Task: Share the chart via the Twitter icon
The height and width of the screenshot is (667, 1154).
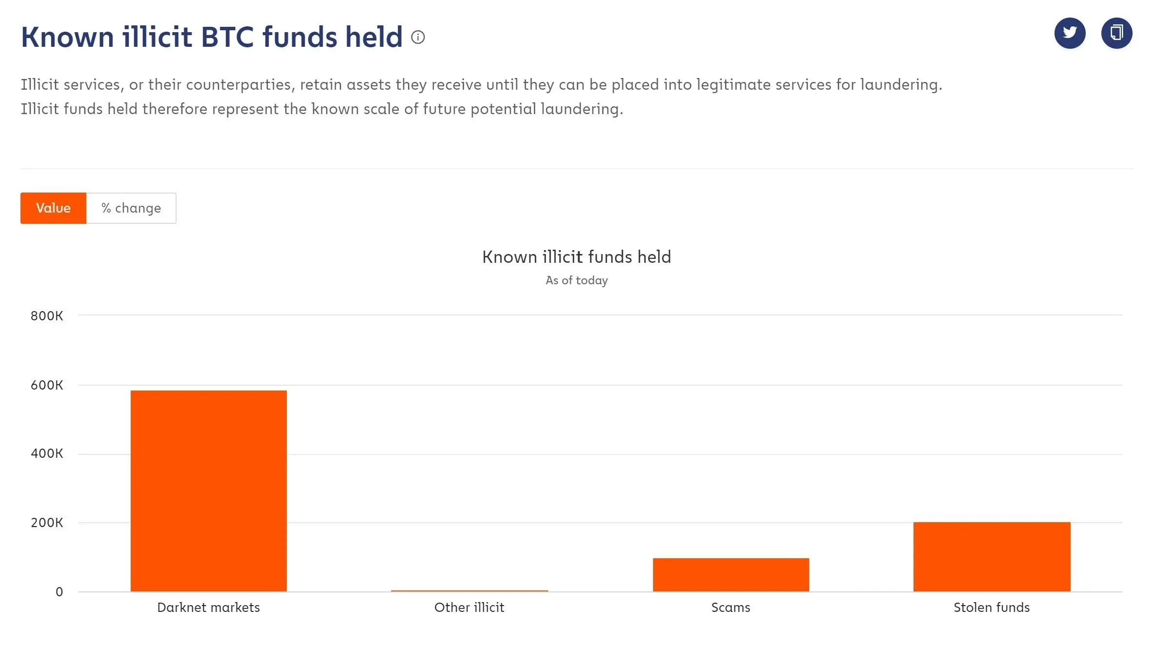Action: point(1070,33)
